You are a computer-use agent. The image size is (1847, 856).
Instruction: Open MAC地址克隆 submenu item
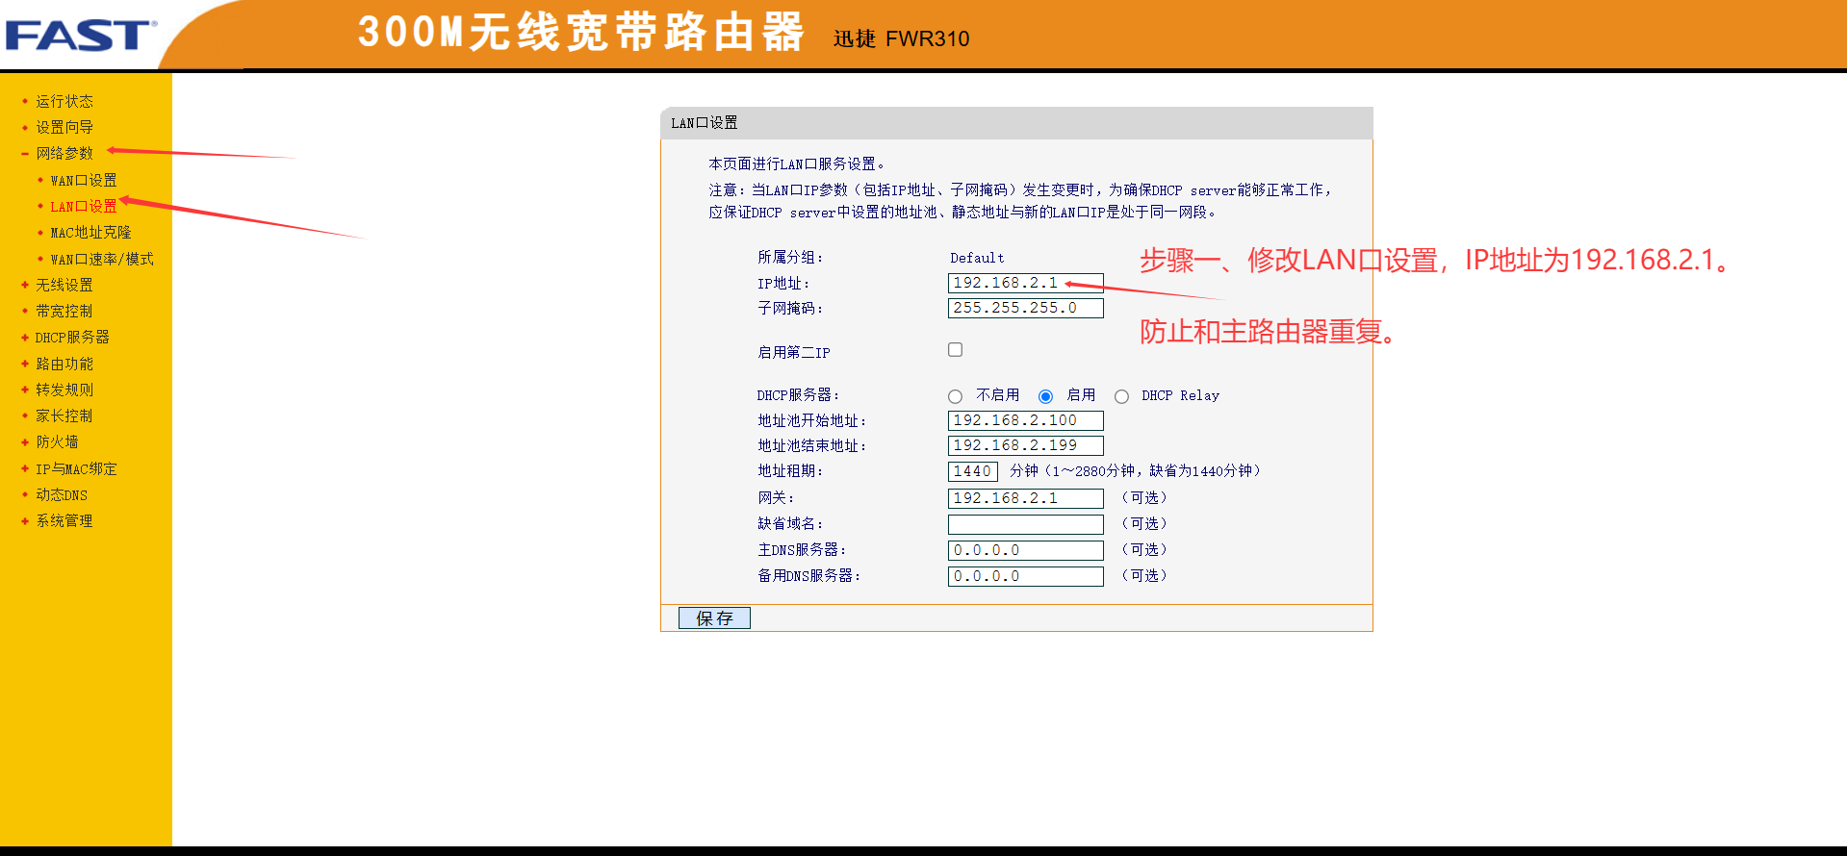[90, 233]
